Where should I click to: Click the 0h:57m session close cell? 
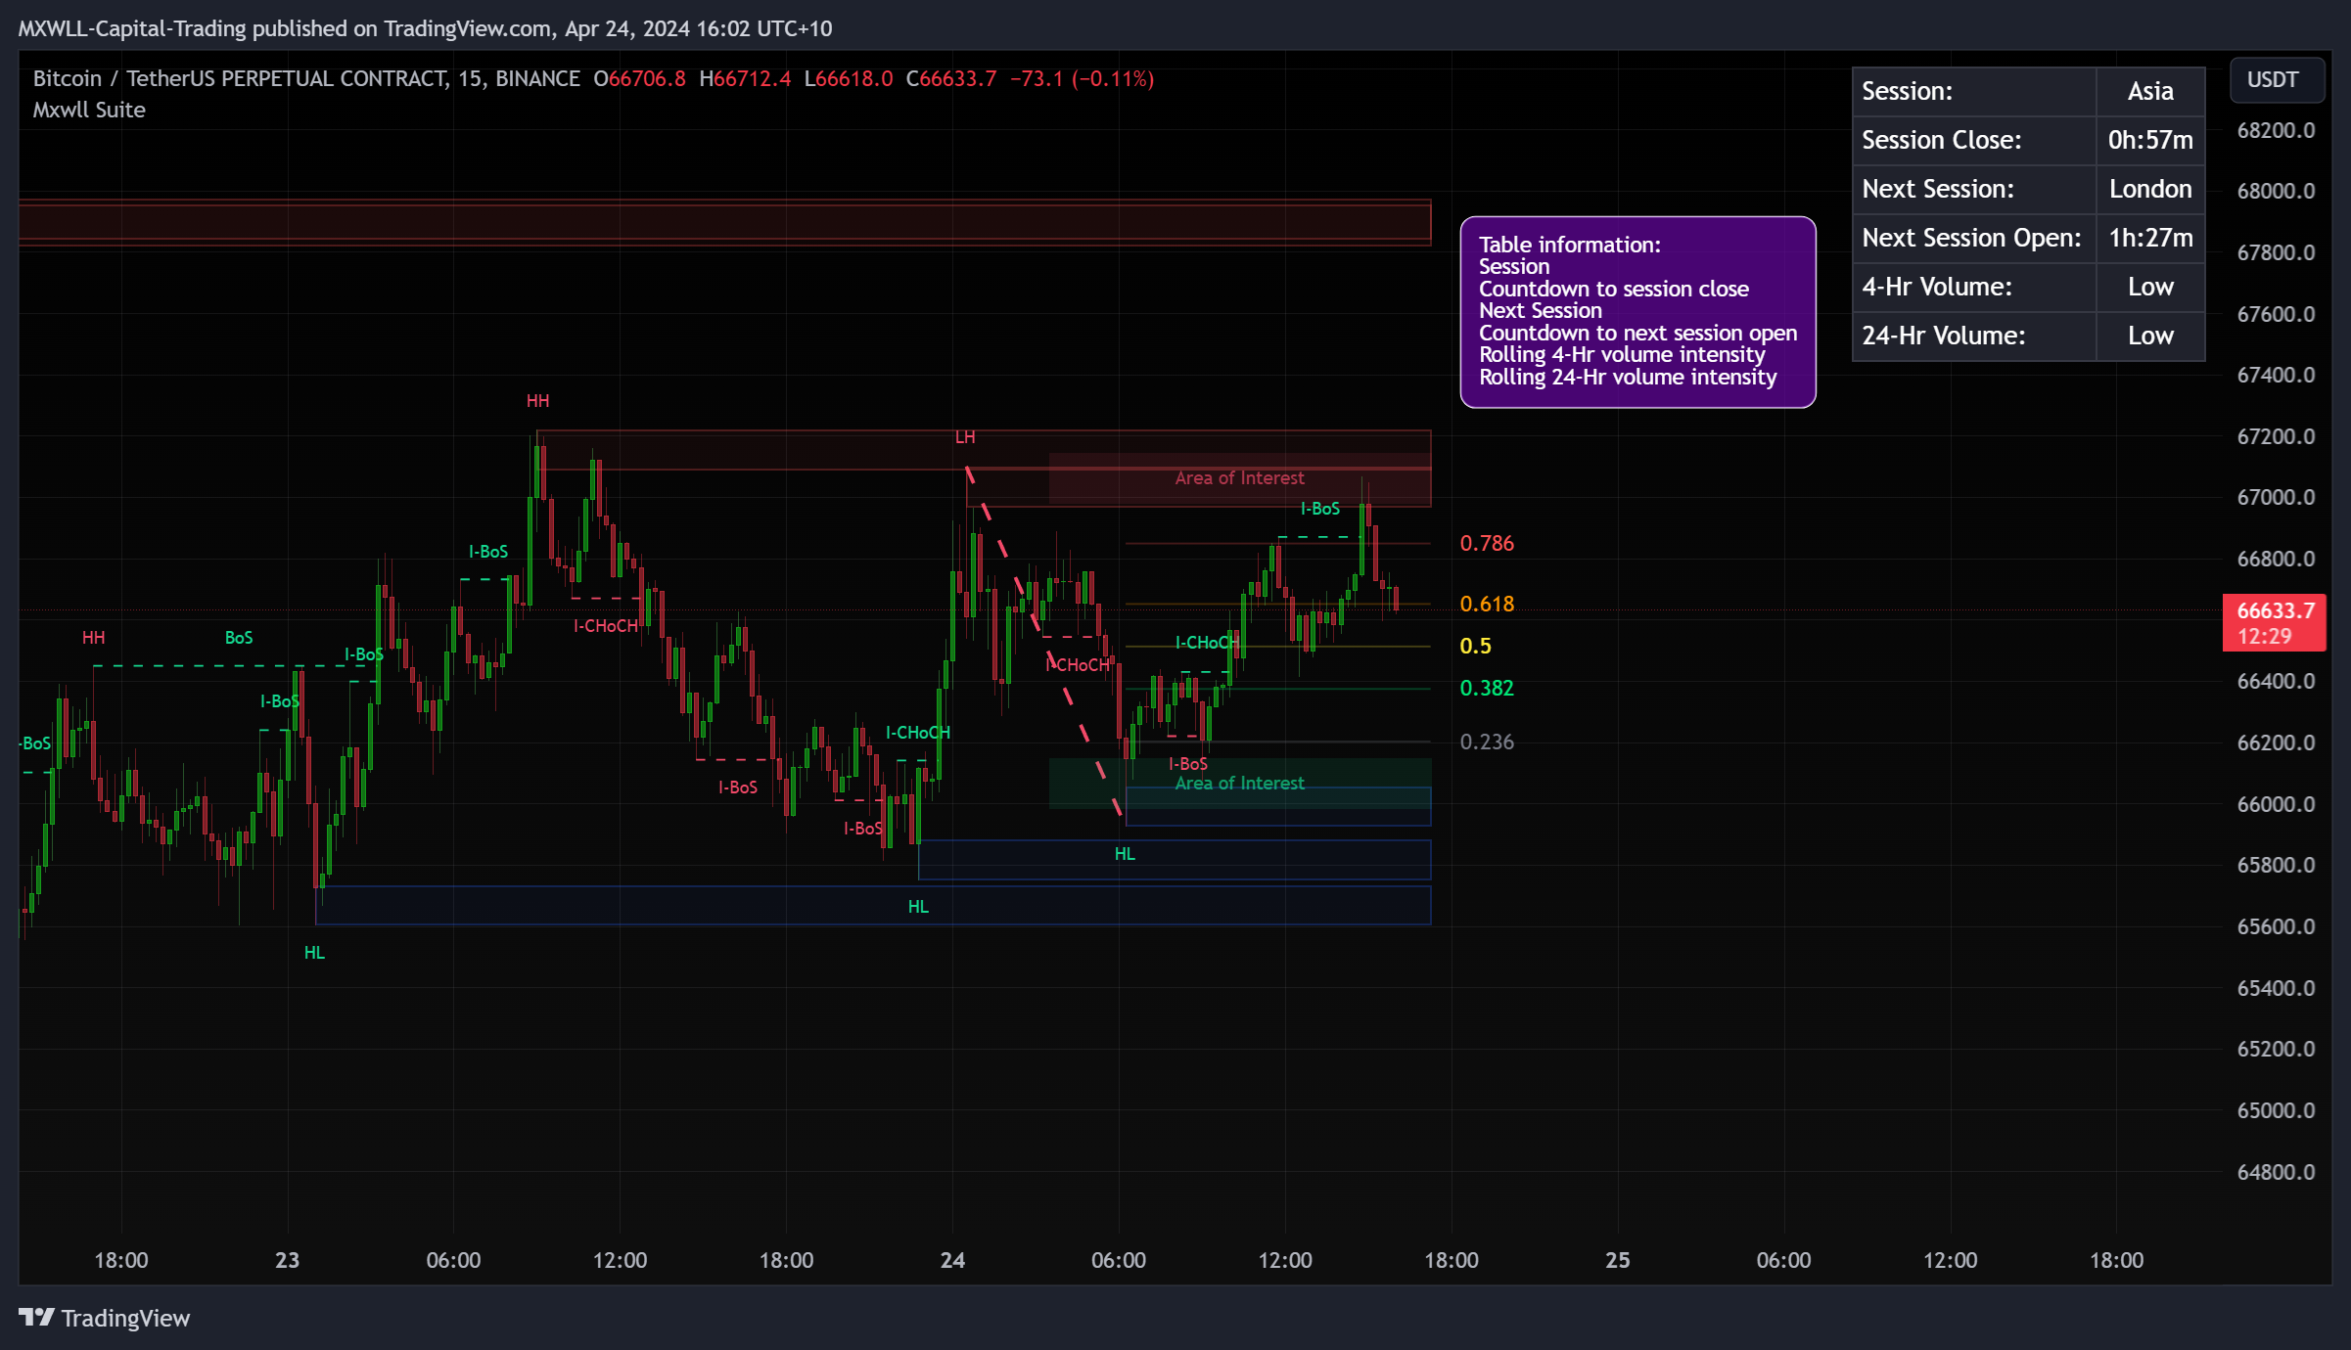pyautogui.click(x=2150, y=140)
